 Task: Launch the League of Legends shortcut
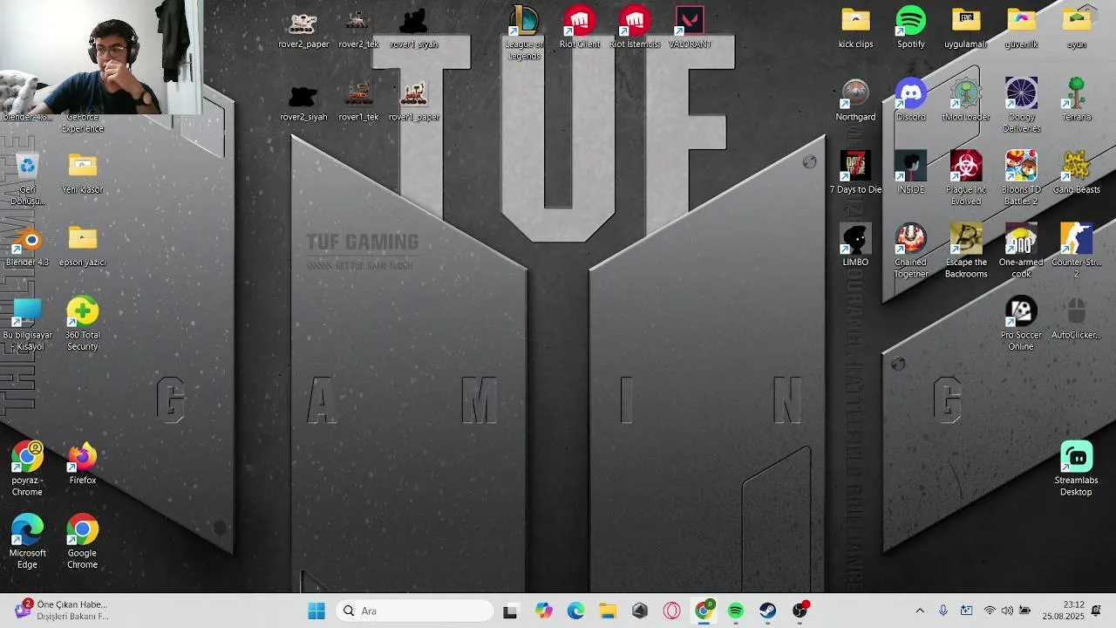524,33
